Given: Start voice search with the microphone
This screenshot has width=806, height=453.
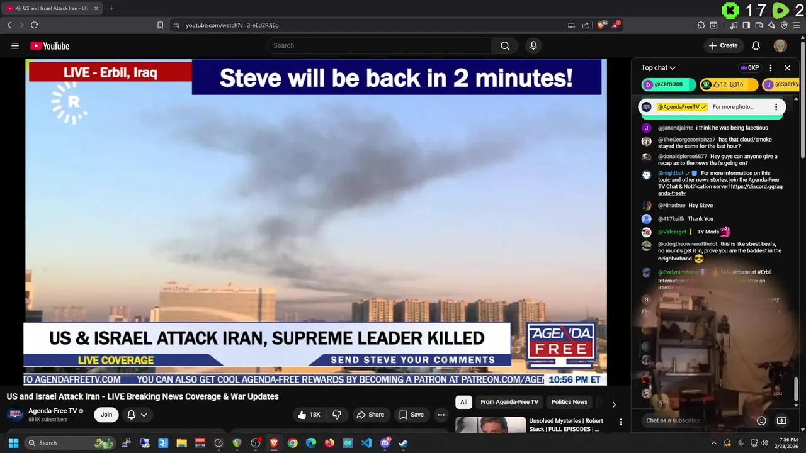Looking at the screenshot, I should click(x=533, y=45).
